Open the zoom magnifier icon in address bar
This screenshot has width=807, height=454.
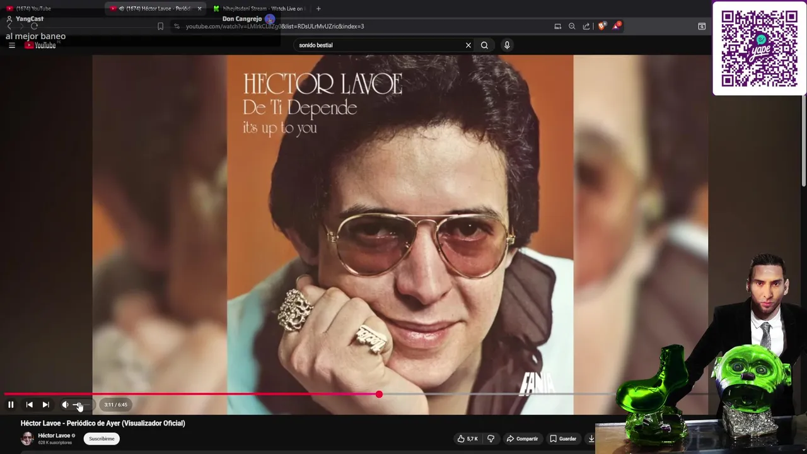572,26
